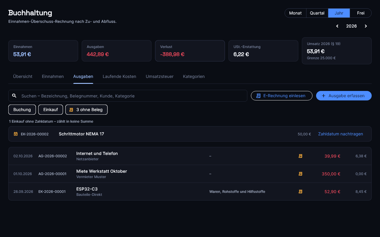Open the Übersicht tab

pos(23,76)
